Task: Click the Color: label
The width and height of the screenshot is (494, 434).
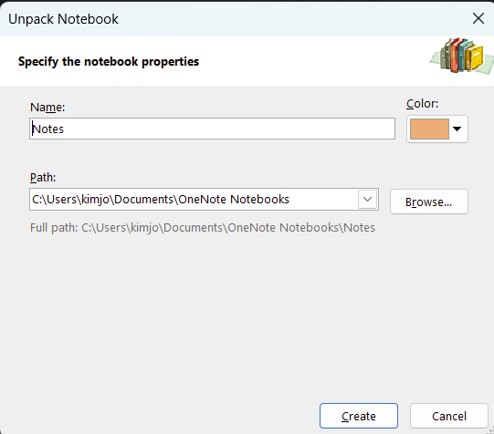Action: [422, 103]
